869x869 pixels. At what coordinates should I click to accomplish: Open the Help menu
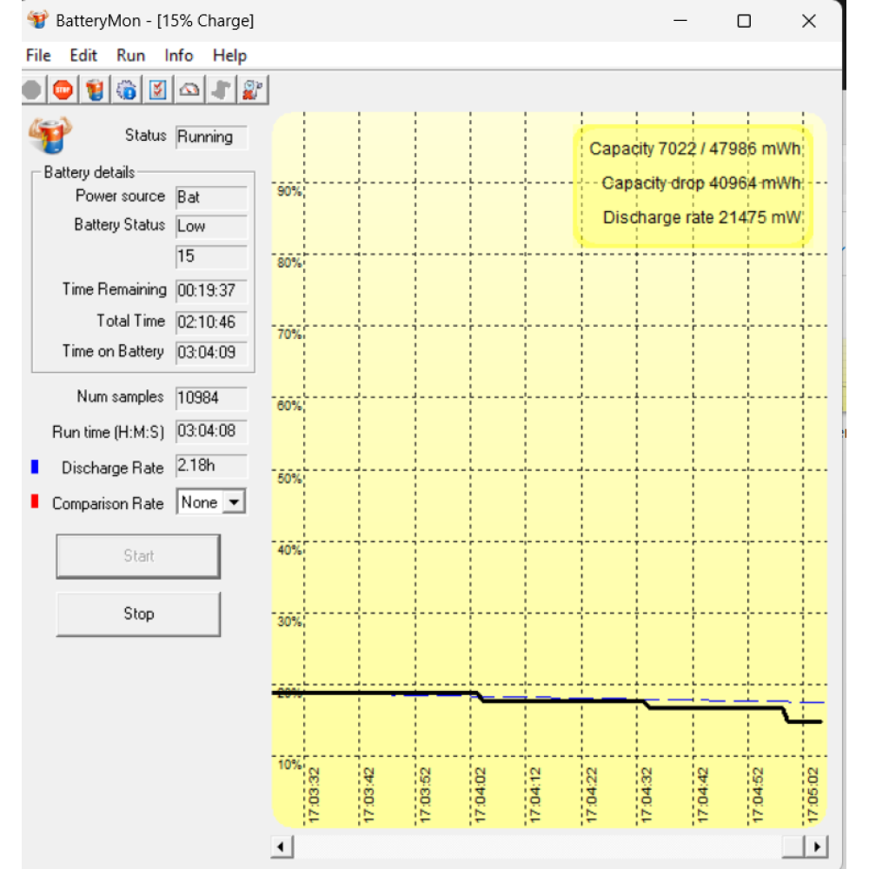[x=229, y=56]
